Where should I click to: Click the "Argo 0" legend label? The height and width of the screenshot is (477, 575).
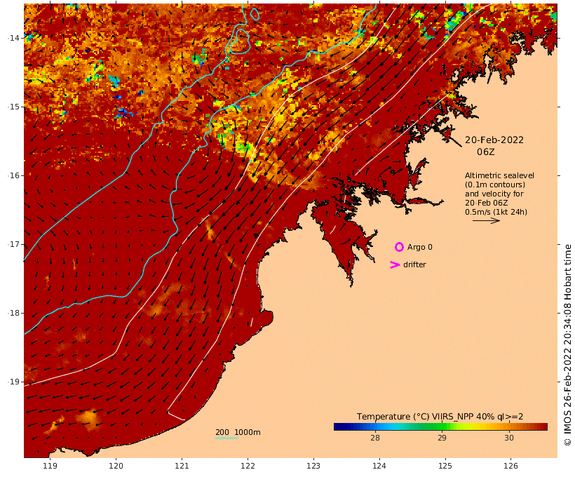(x=419, y=248)
